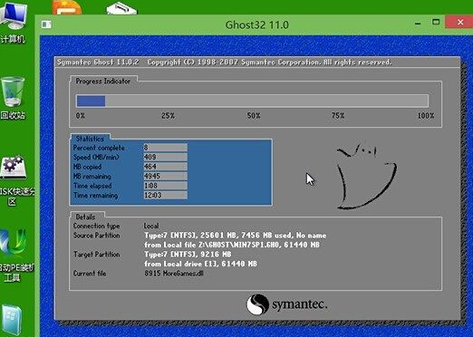Click the Percent complete value field
The height and width of the screenshot is (337, 473).
point(165,148)
